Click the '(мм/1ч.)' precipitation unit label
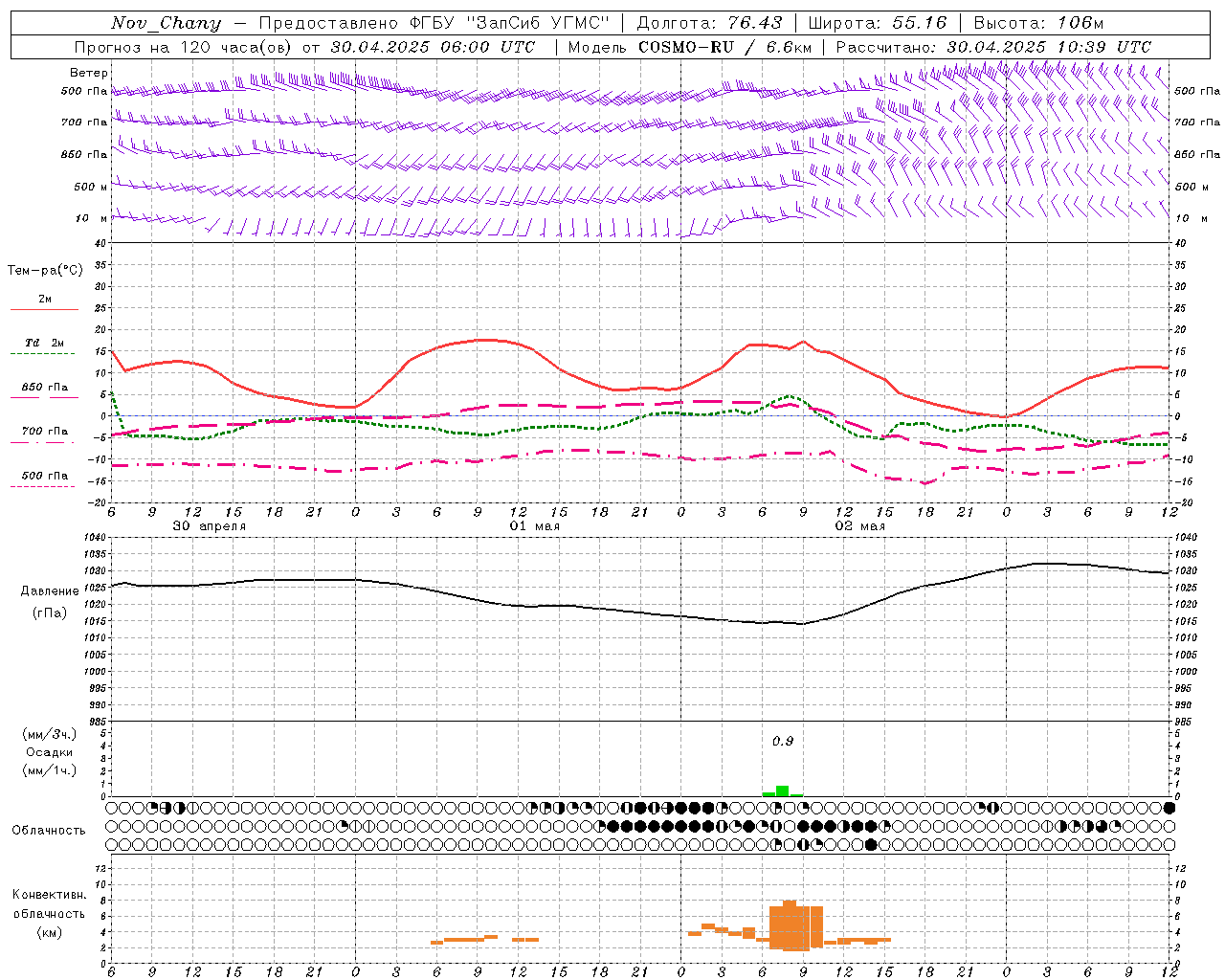This screenshot has width=1225, height=980. 50,771
